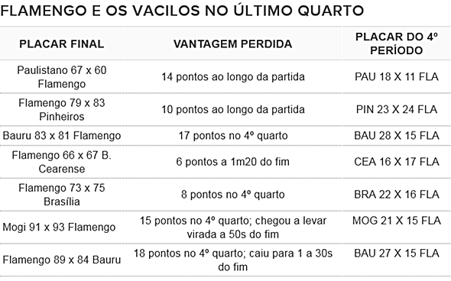Click the table title 'Flamengo e os vacilos'

(x=182, y=11)
